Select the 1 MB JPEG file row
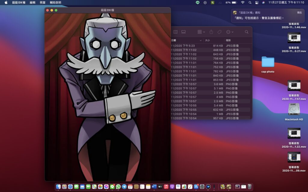This screenshot has width=308, height=192. pyautogui.click(x=211, y=114)
